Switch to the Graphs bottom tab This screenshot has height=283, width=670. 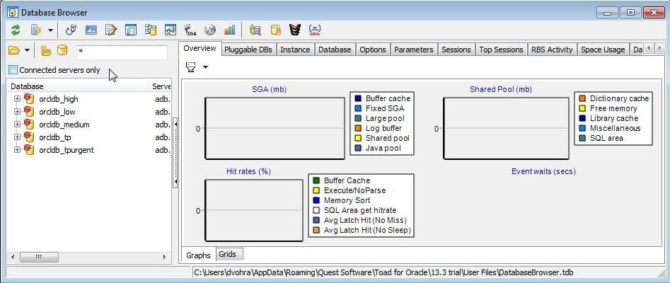click(x=198, y=255)
